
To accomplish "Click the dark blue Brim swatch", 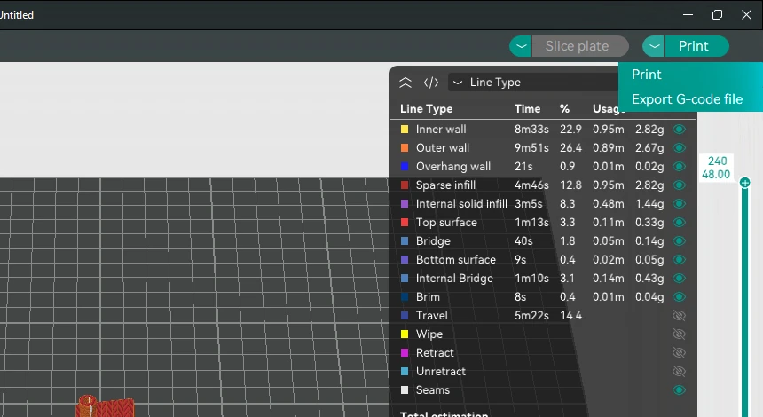I will tap(405, 297).
